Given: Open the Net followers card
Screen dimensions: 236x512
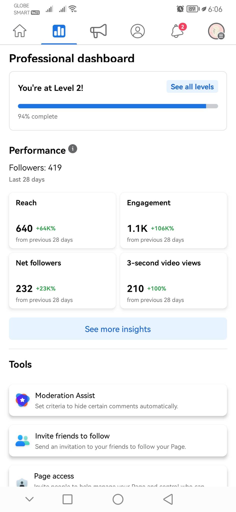Looking at the screenshot, I should (62, 280).
